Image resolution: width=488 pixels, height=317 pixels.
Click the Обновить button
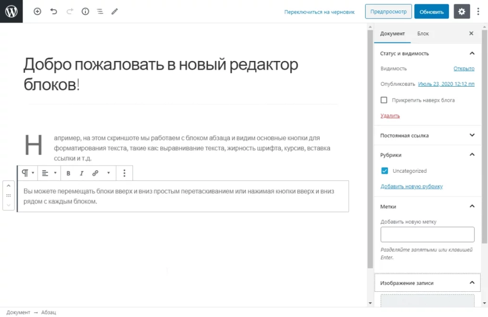pos(431,11)
